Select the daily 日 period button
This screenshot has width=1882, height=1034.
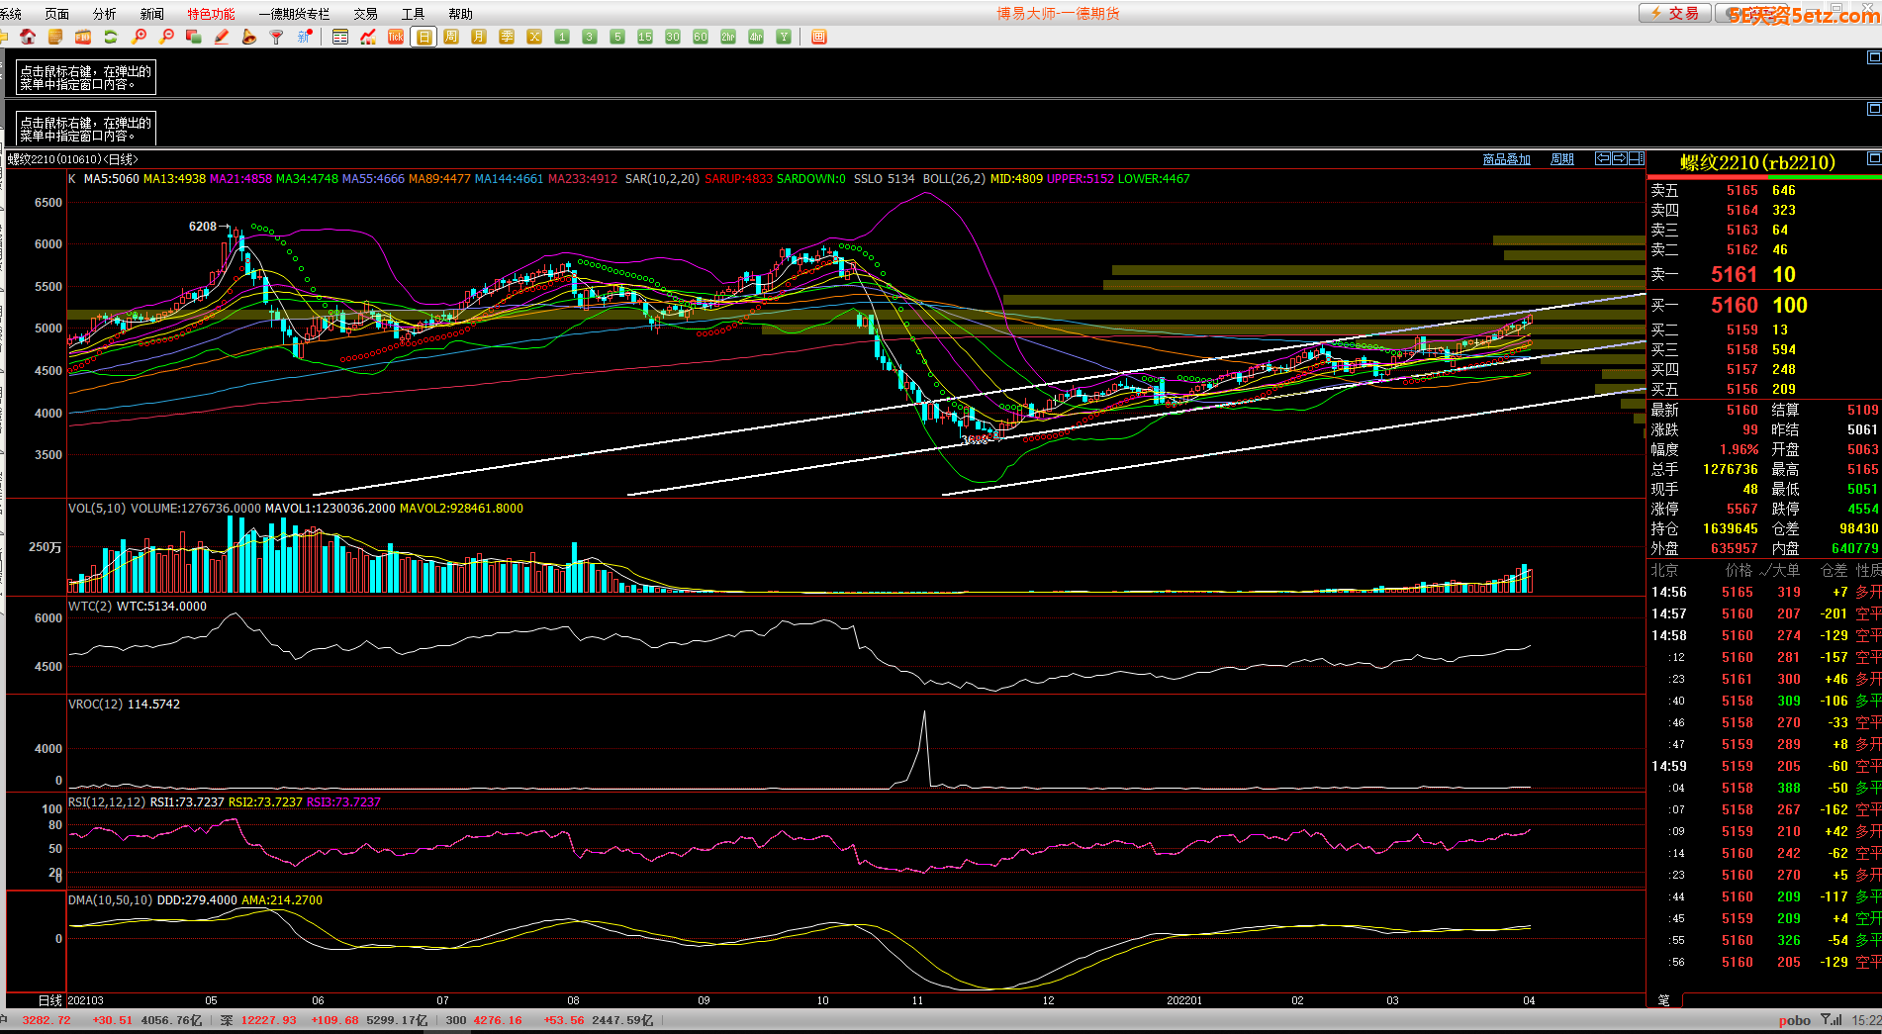(x=423, y=37)
